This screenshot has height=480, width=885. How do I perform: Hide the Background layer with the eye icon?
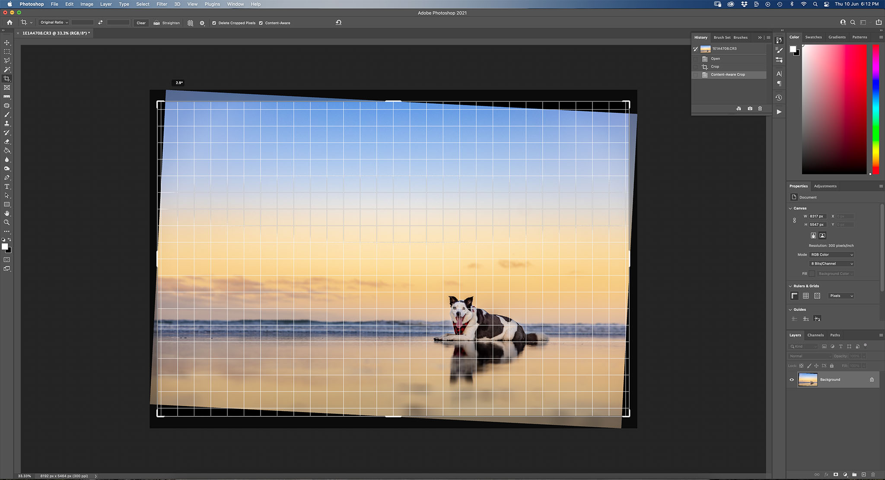click(x=792, y=380)
